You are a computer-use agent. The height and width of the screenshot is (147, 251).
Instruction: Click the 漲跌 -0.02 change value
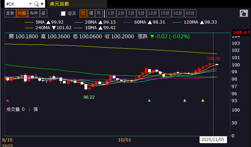coord(164,36)
